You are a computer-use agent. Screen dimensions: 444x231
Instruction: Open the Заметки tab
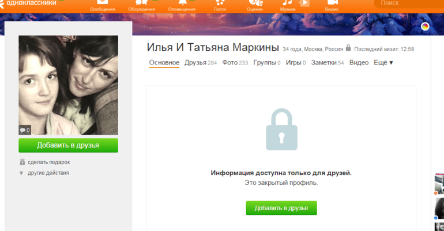point(328,62)
